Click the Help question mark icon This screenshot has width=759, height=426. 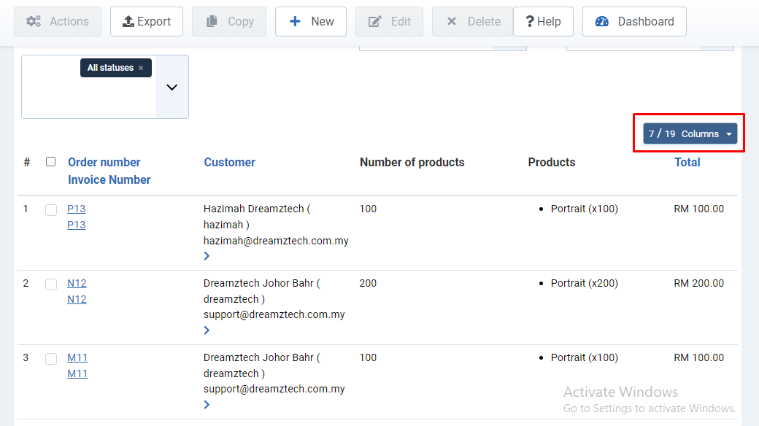click(530, 22)
